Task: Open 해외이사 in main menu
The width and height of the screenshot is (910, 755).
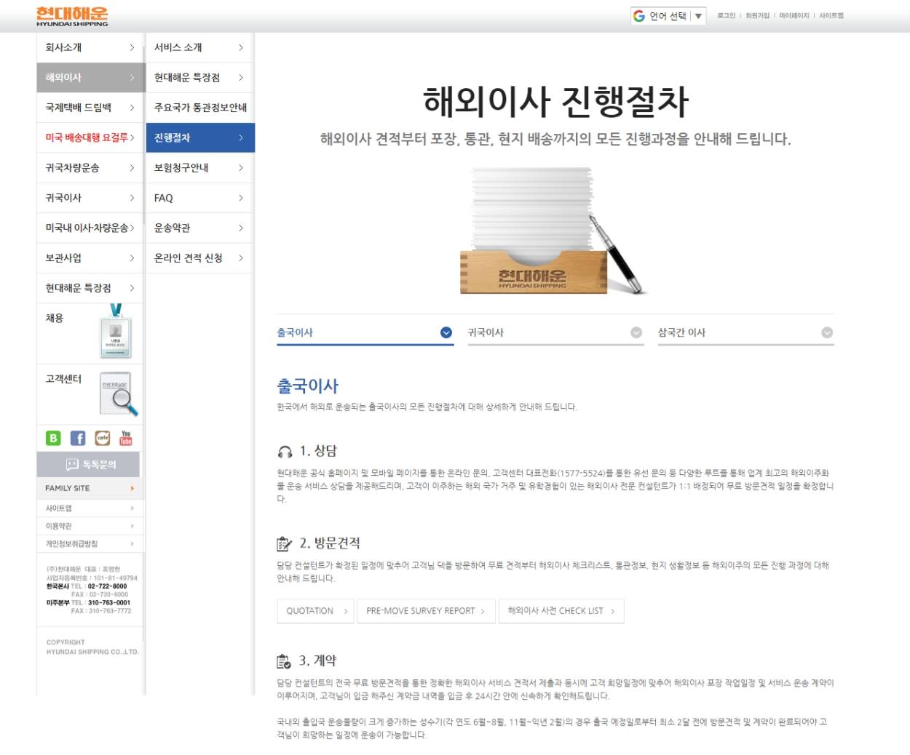Action: [x=90, y=77]
